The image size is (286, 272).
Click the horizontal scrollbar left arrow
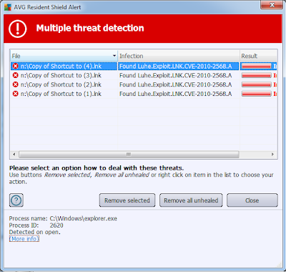pos(14,154)
